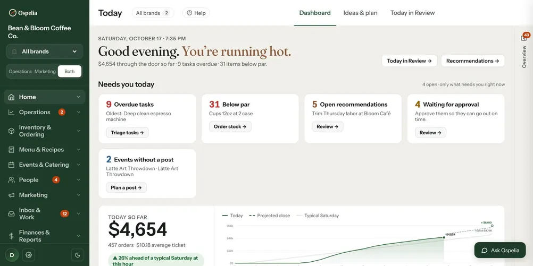The width and height of the screenshot is (533, 266).
Task: Click the Inbox & Work badge showing 12
Action: coord(64,214)
